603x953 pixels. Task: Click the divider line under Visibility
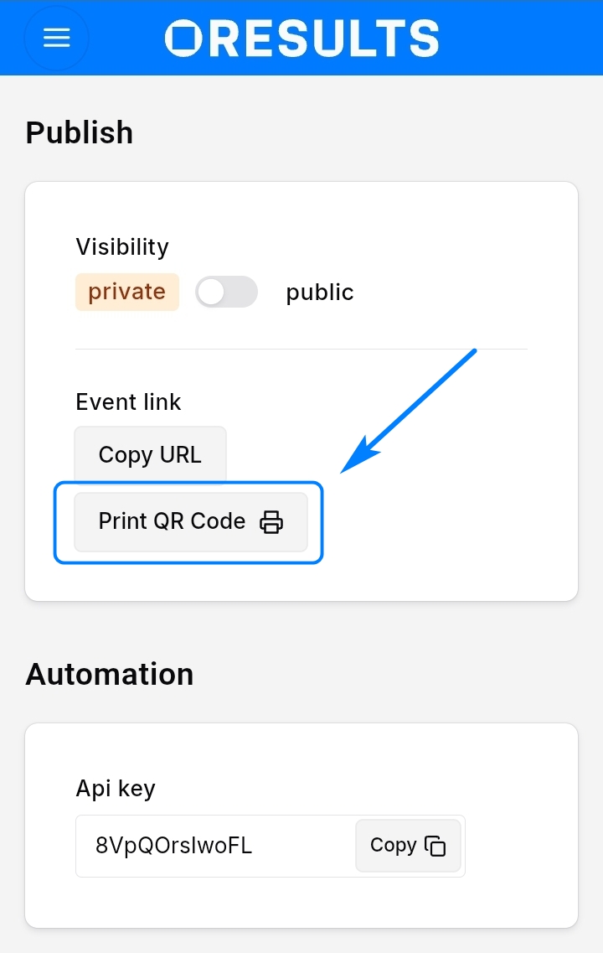tap(301, 349)
